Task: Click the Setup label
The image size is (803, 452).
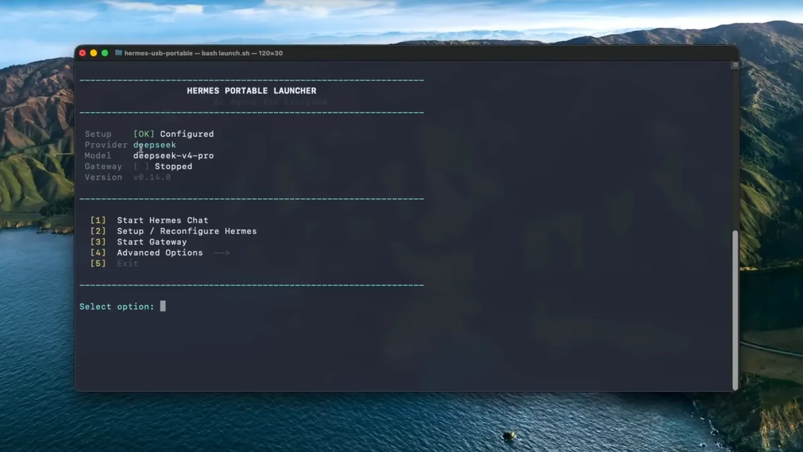Action: point(98,134)
